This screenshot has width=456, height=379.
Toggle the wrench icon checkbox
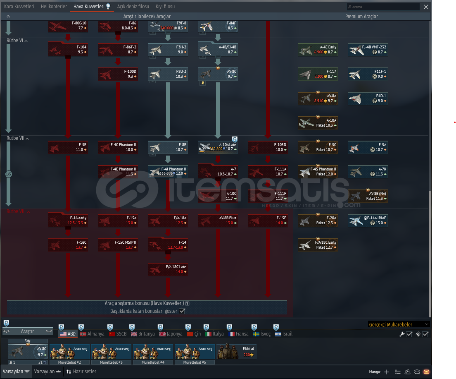point(409,334)
